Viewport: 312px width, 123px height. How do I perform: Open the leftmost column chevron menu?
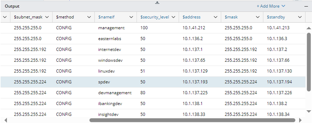[5, 17]
